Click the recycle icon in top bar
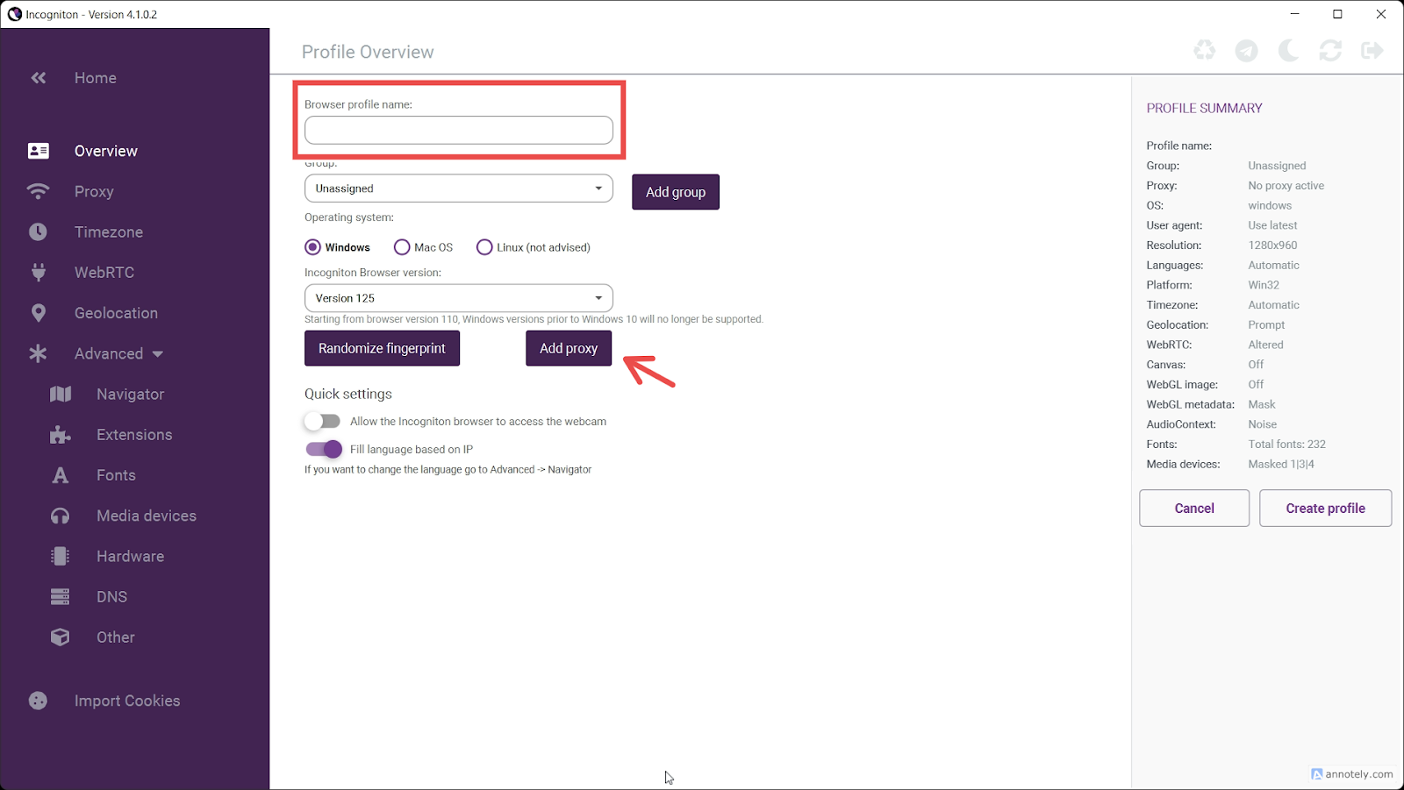 click(1205, 51)
